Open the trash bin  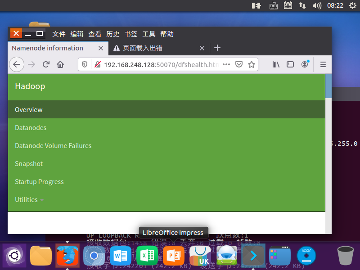point(345,255)
